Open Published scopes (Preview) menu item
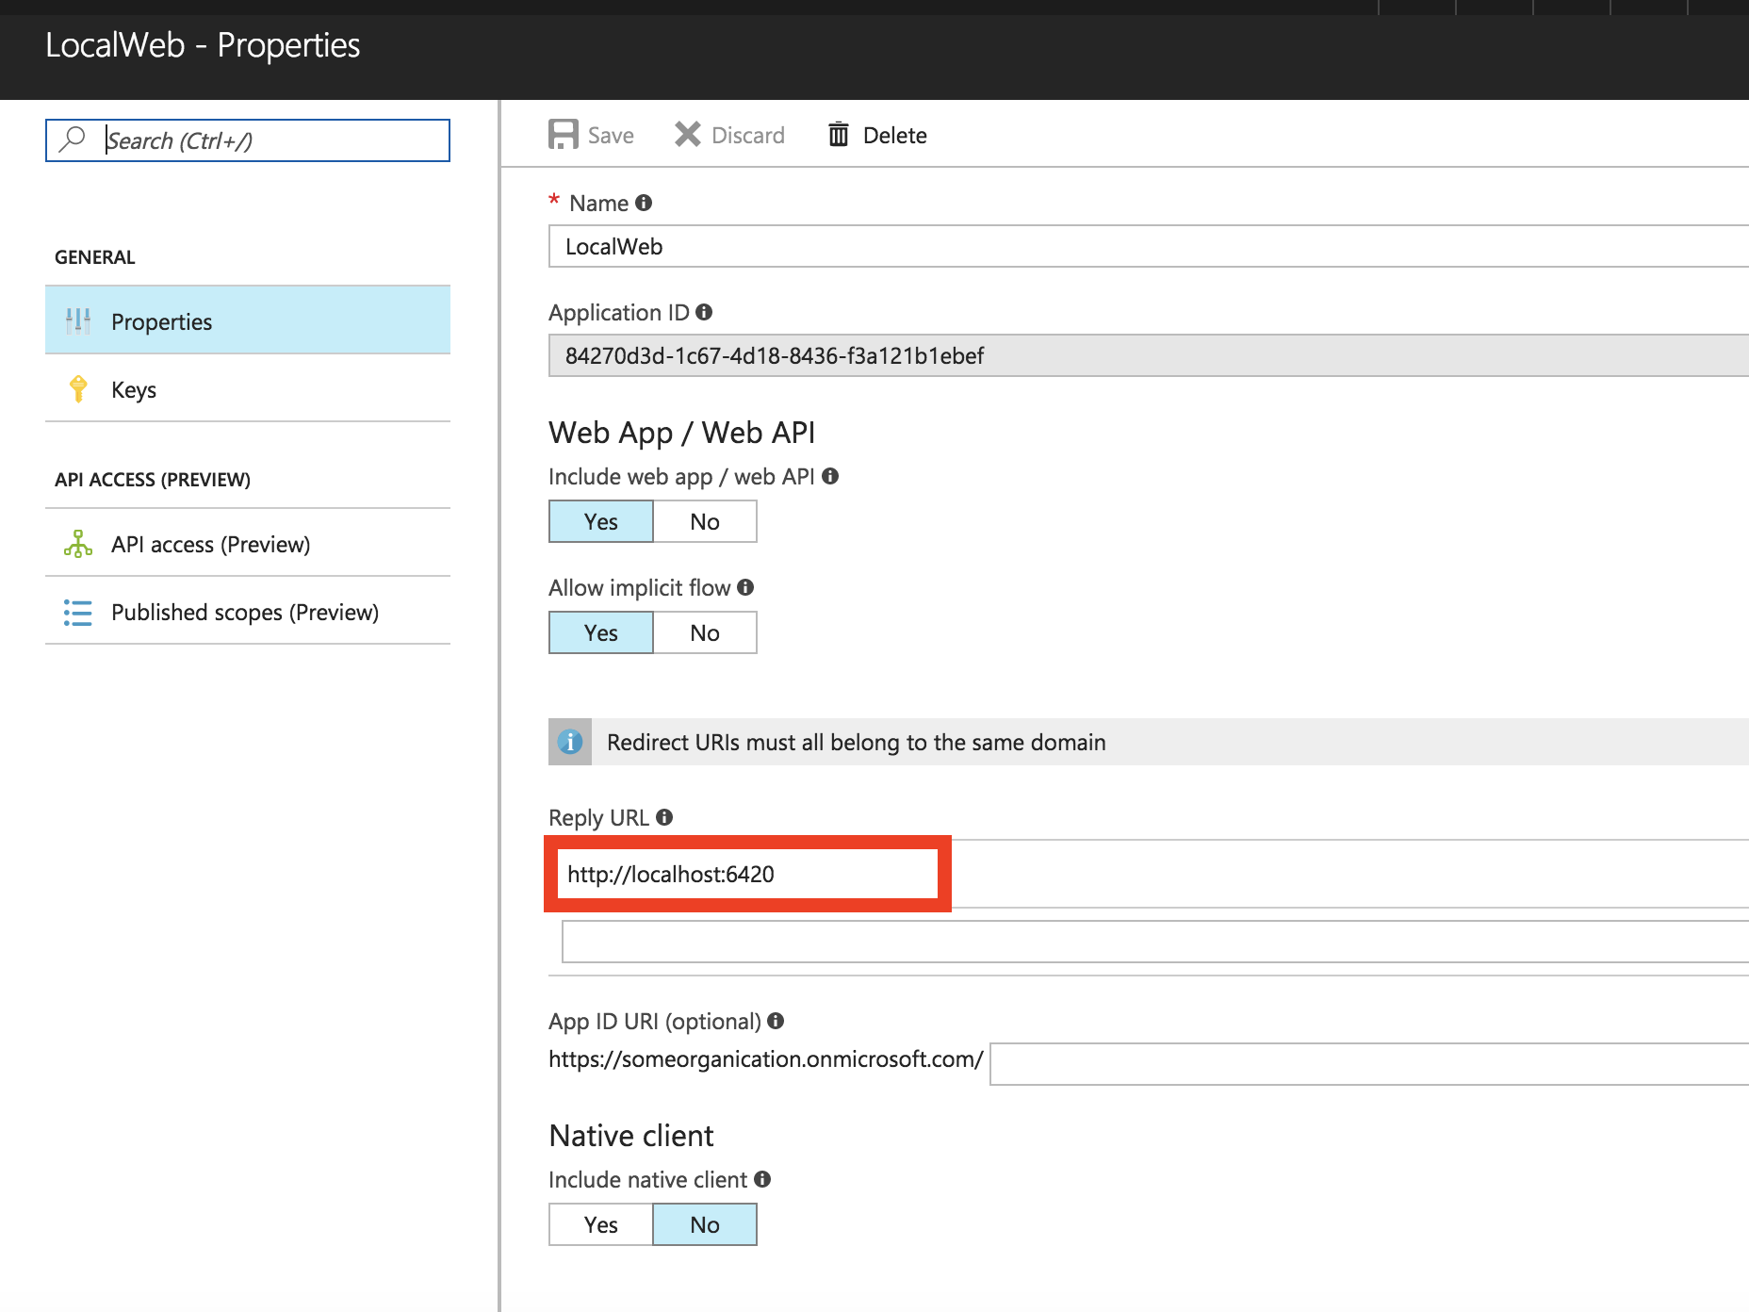Image resolution: width=1749 pixels, height=1312 pixels. 248,611
